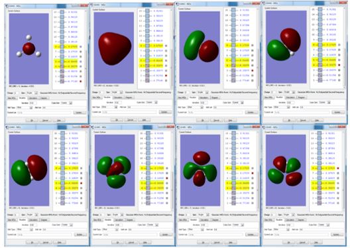Toggle surface marker beside orbital 8, bare-molecule window
This screenshot has height=248, width=350.
81,46
